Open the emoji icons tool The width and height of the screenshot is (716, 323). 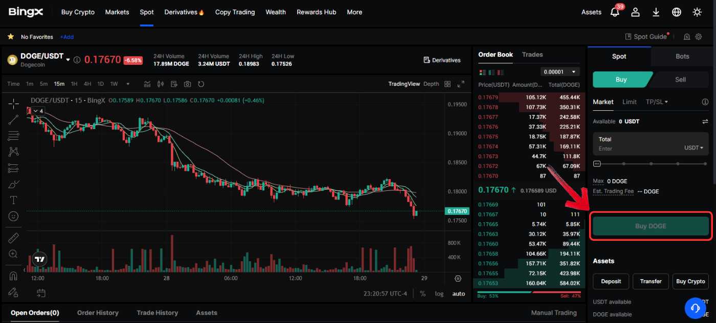point(14,216)
